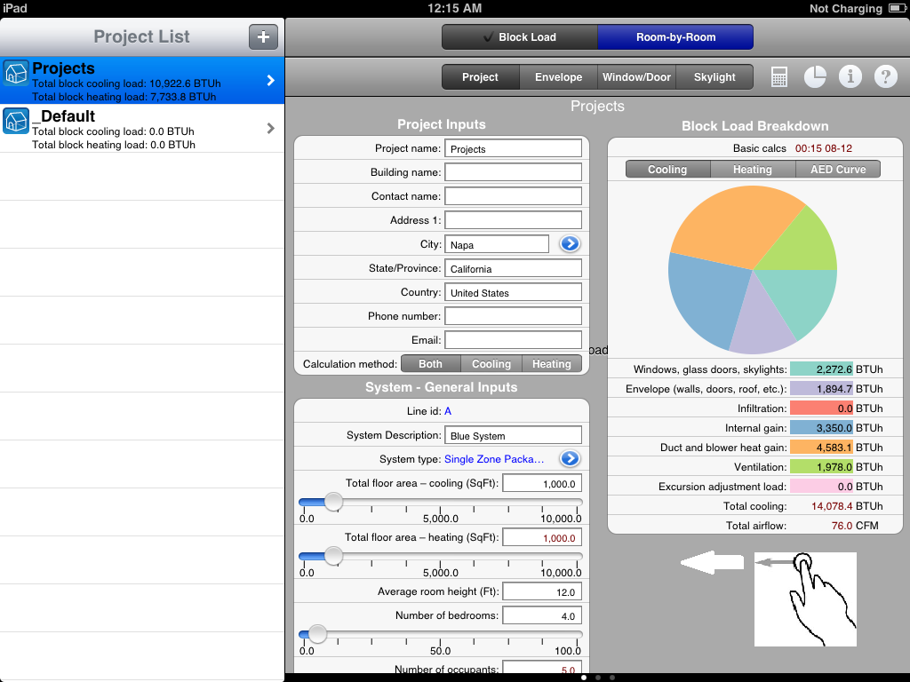Viewport: 910px width, 682px height.
Task: Click Project name field
Action: click(x=513, y=148)
